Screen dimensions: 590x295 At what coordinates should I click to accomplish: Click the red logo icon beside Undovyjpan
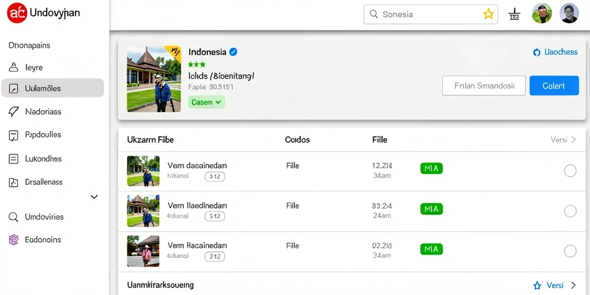[x=17, y=13]
